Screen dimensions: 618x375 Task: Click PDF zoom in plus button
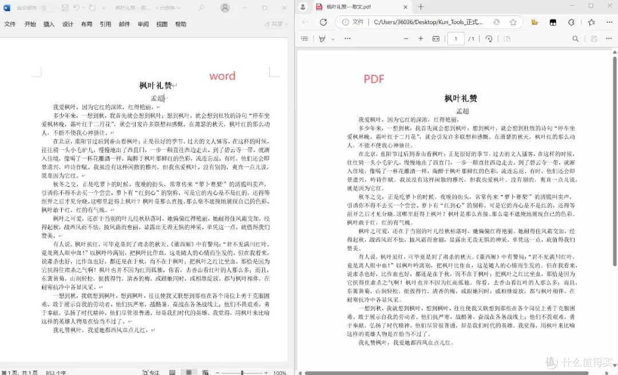[x=421, y=39]
